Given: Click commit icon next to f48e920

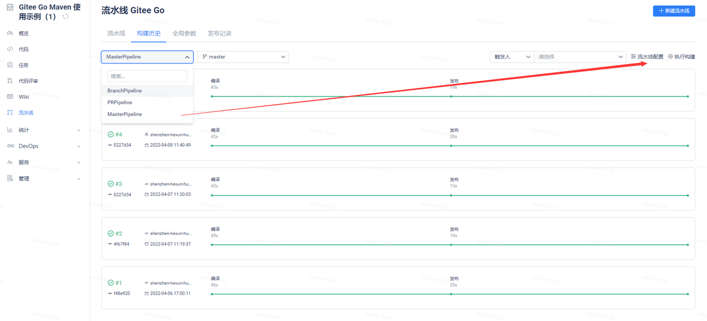Looking at the screenshot, I should [x=110, y=293].
